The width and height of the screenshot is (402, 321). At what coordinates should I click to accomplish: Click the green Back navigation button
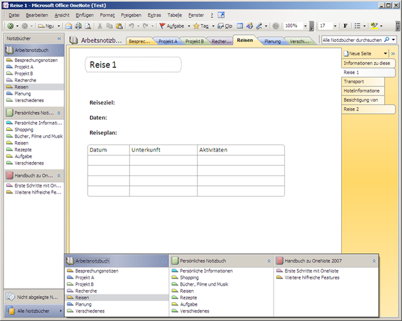click(x=11, y=26)
